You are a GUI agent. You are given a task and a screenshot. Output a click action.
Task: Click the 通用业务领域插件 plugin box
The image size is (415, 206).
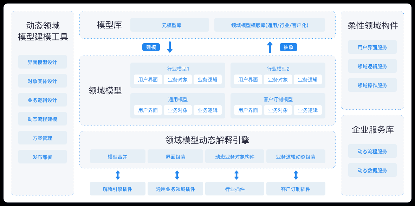[175, 189]
